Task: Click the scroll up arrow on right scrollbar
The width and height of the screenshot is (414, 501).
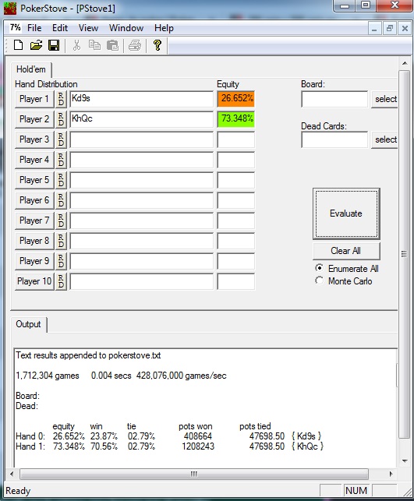Action: pos(405,63)
